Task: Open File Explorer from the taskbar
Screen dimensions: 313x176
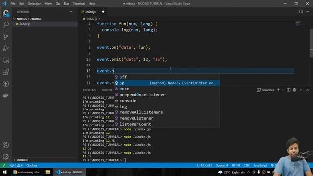Action: (48, 172)
